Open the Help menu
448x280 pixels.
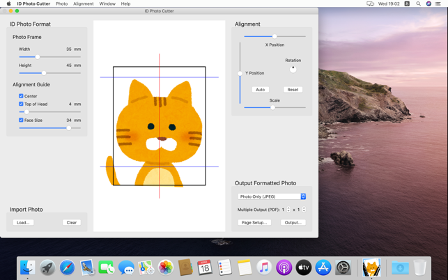point(125,3)
